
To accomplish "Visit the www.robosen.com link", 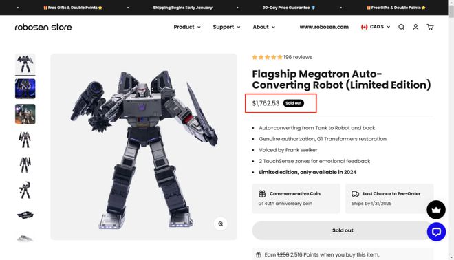I will click(x=324, y=27).
